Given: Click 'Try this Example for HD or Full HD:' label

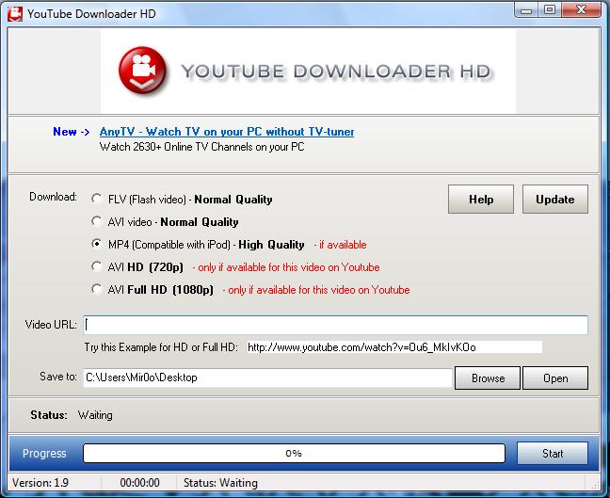Looking at the screenshot, I should [161, 347].
